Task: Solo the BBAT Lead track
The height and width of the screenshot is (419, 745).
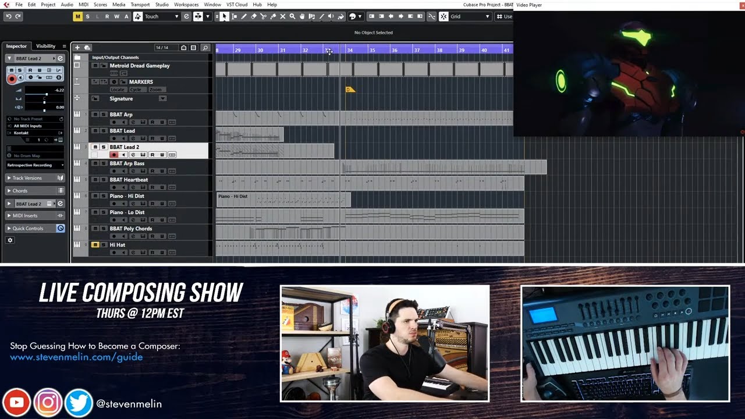Action: [104, 131]
